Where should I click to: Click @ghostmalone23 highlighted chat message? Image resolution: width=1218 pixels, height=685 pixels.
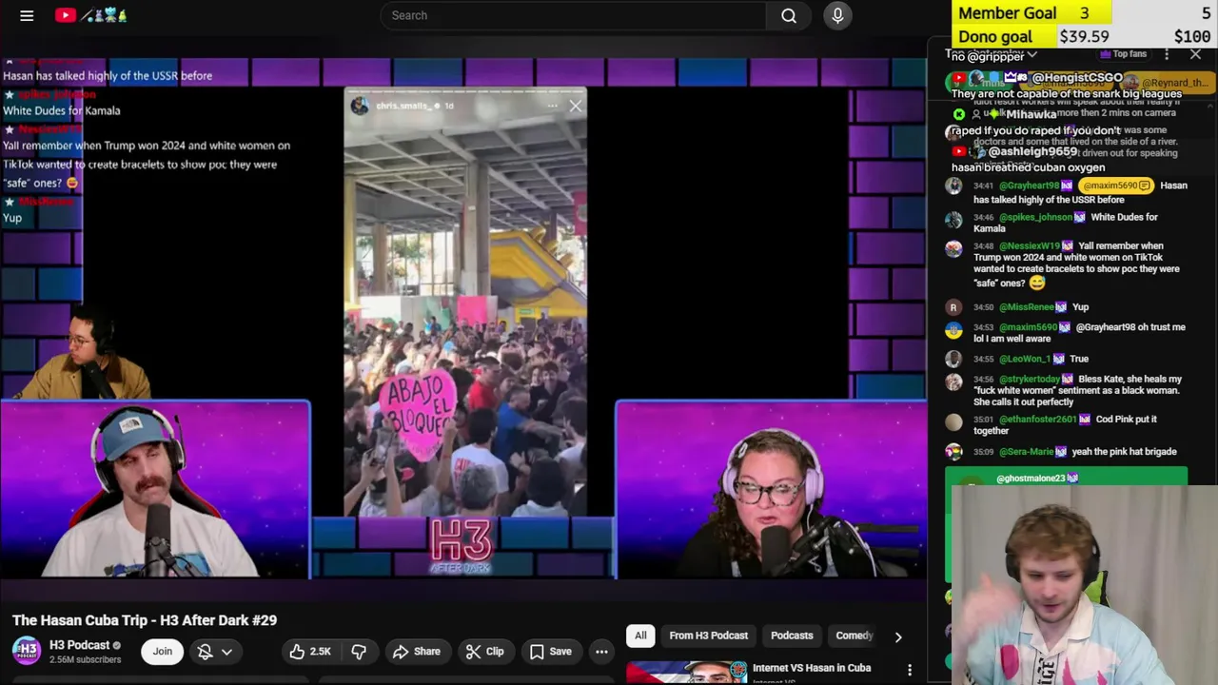click(x=1066, y=477)
